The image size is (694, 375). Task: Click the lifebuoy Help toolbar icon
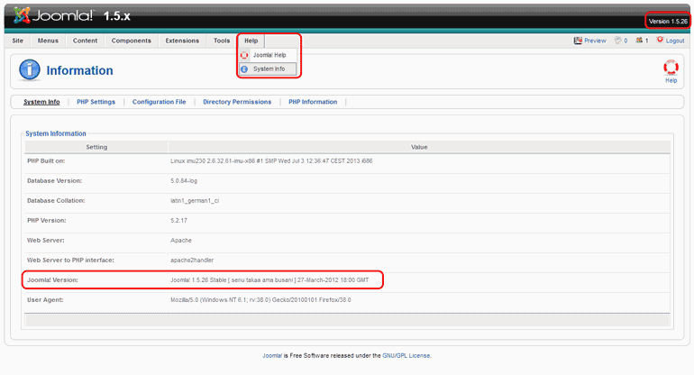[671, 68]
